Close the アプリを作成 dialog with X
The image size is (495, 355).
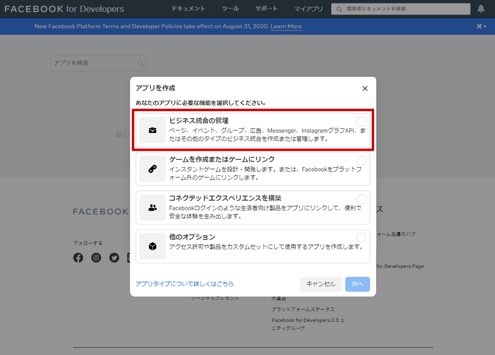[365, 88]
